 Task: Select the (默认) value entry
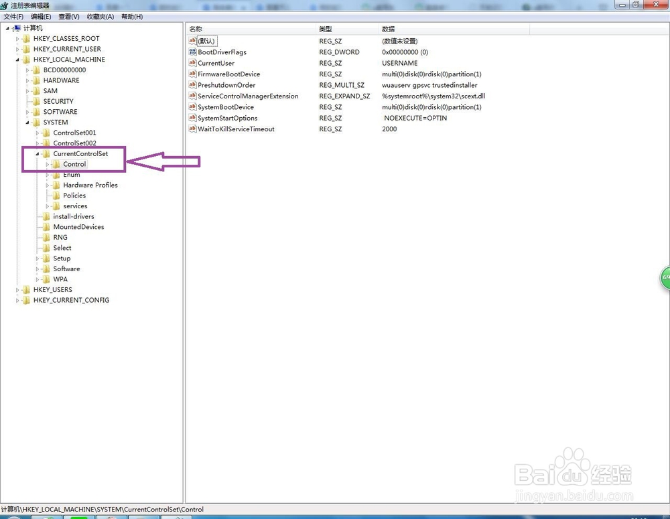[206, 41]
